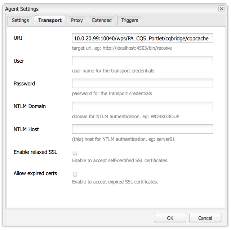Focus the NTLM Domain text field
Viewport: 231px width, 230px height.
pyautogui.click(x=142, y=106)
